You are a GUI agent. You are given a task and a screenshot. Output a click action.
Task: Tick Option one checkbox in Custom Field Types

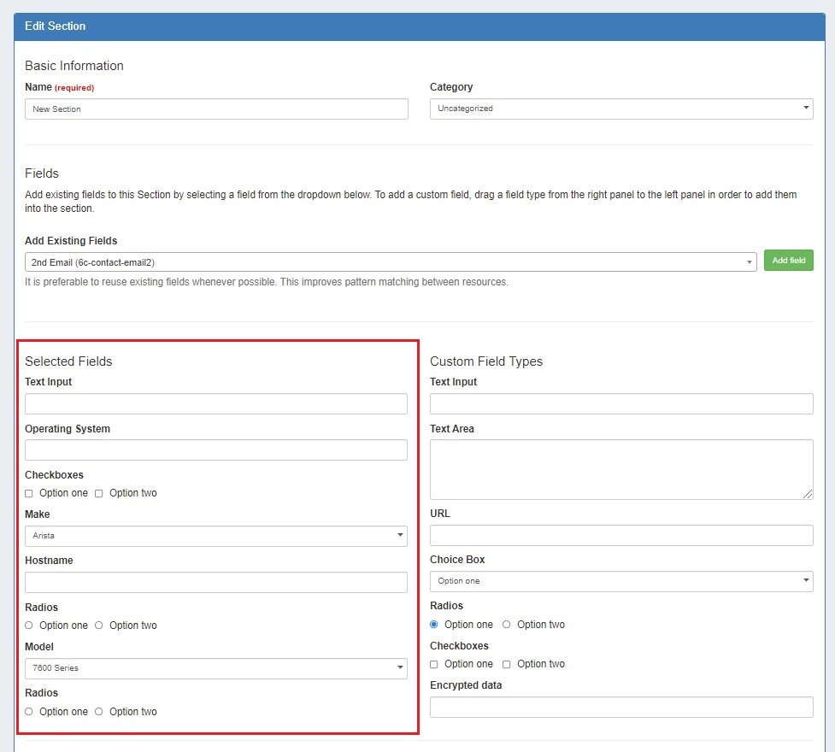point(434,664)
